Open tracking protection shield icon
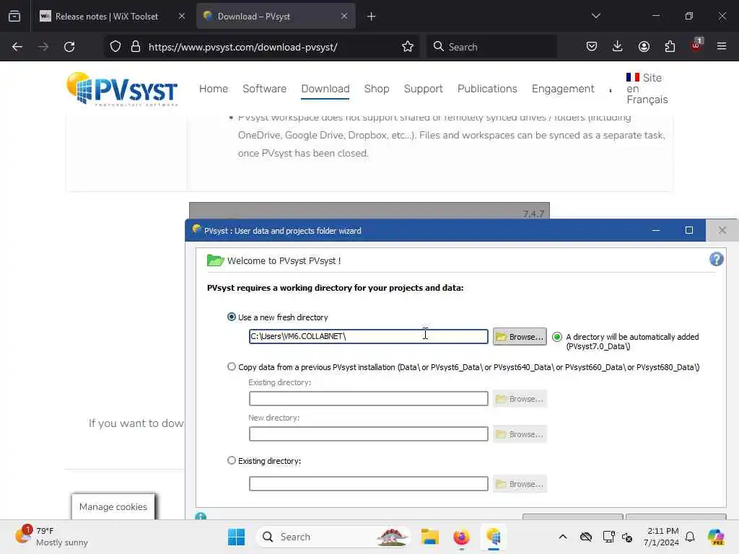Image resolution: width=739 pixels, height=554 pixels. (115, 47)
